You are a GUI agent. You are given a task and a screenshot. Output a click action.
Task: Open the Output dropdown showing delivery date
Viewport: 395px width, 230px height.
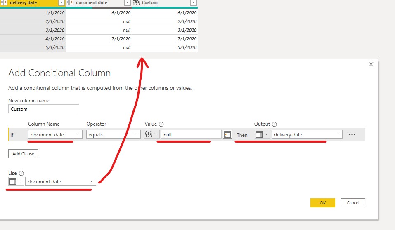(307, 134)
